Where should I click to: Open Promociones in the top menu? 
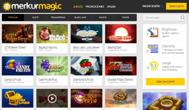95,6
